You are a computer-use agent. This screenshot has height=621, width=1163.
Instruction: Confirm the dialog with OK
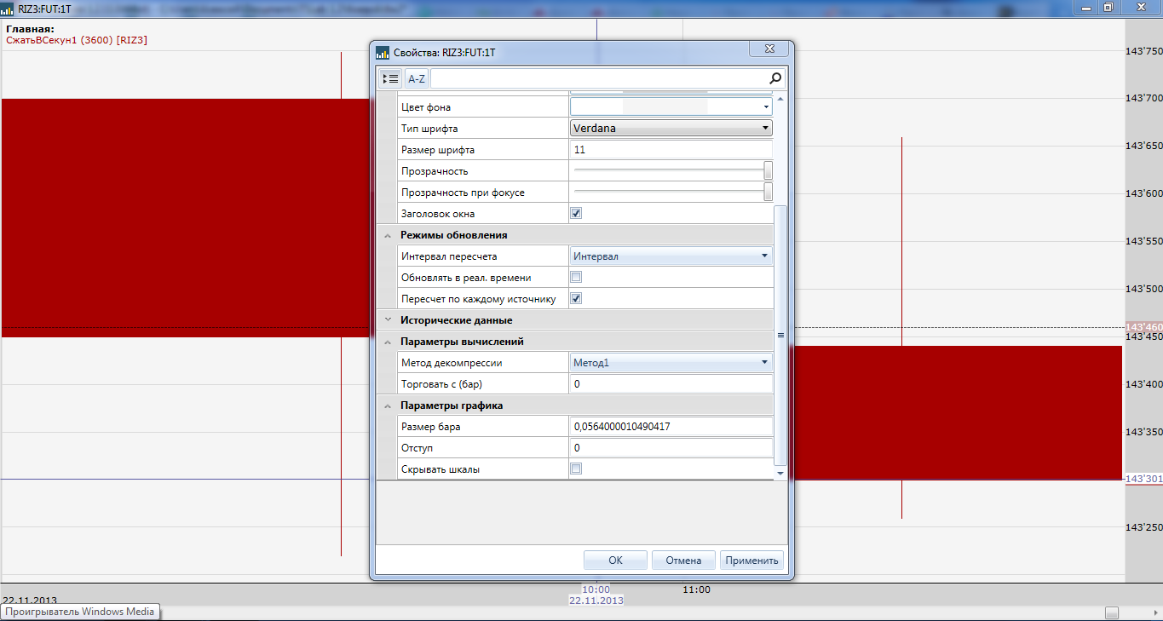616,561
